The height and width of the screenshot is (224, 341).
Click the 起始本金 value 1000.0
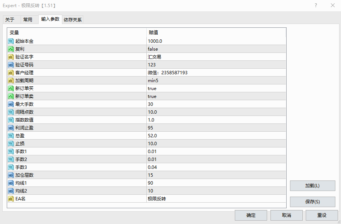(155, 41)
